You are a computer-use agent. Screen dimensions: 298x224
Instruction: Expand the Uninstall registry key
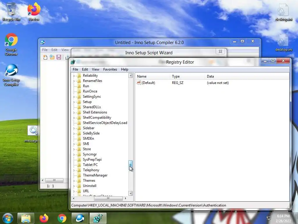click(x=74, y=186)
